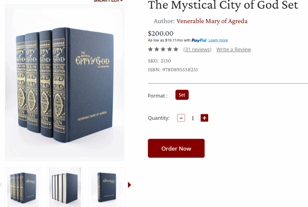Screen dimensions: 308x207
Task: Open PayPal Learn more link
Action: (218, 40)
